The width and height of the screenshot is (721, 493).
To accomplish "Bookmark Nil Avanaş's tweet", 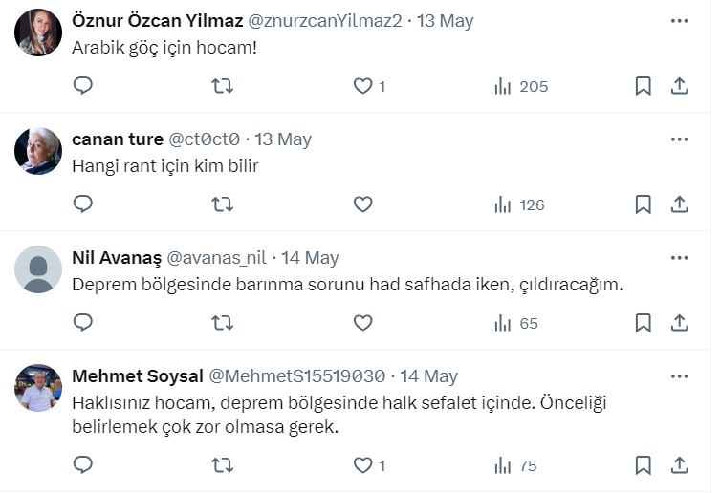I will click(x=643, y=323).
